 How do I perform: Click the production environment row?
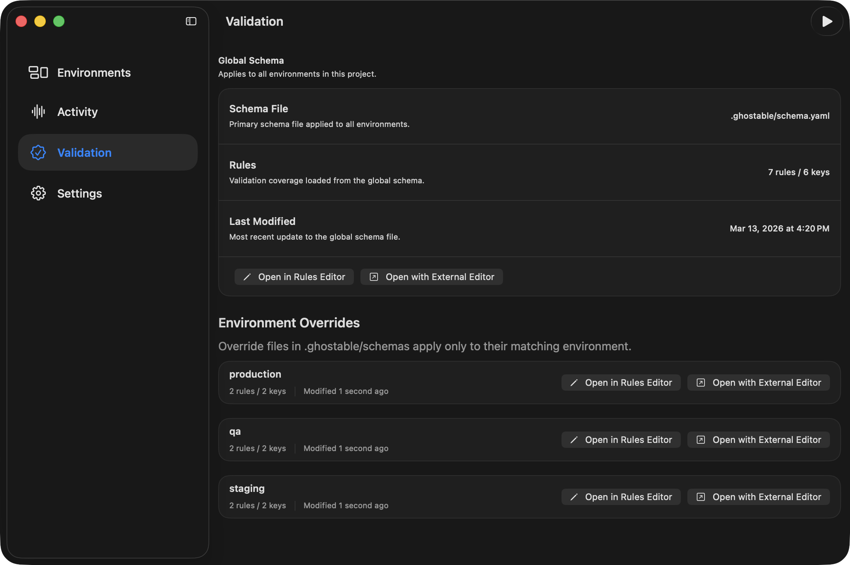368,382
